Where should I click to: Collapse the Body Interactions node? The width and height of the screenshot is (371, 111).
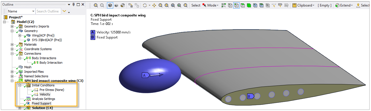(x=20, y=58)
